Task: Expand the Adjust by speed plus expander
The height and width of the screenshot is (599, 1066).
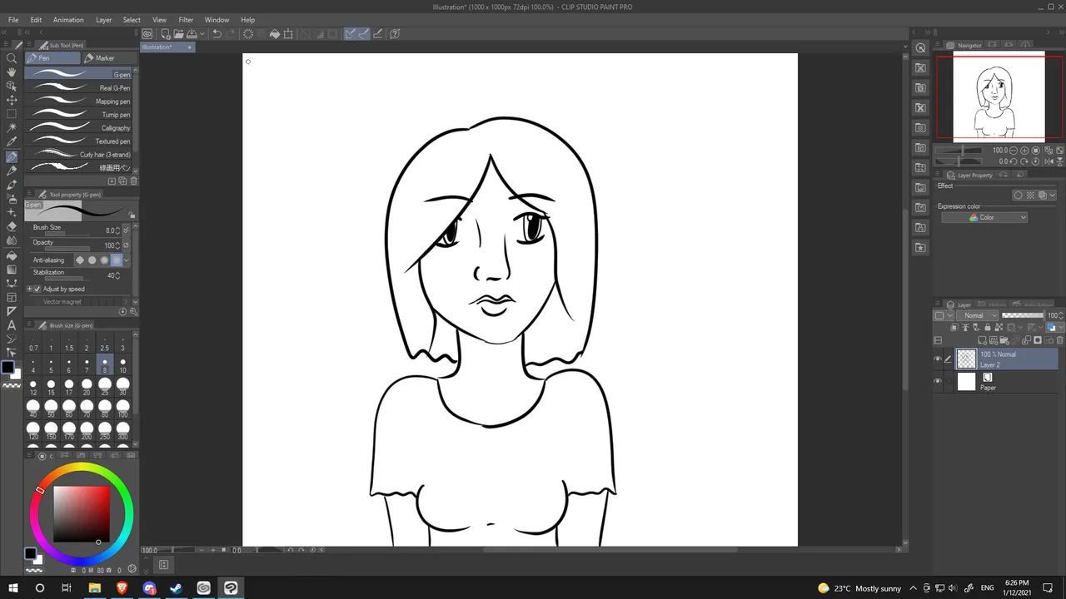Action: pyautogui.click(x=29, y=289)
